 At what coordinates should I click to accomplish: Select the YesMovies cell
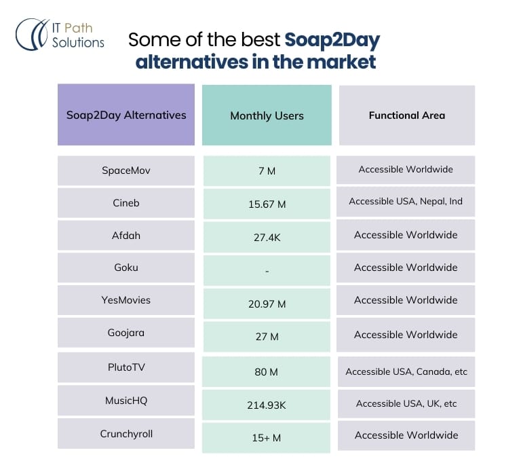tap(126, 300)
